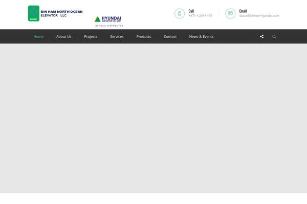Open the search magnifier icon

(274, 37)
